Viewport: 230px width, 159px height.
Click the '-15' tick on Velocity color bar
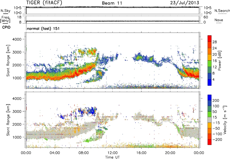click(216, 123)
